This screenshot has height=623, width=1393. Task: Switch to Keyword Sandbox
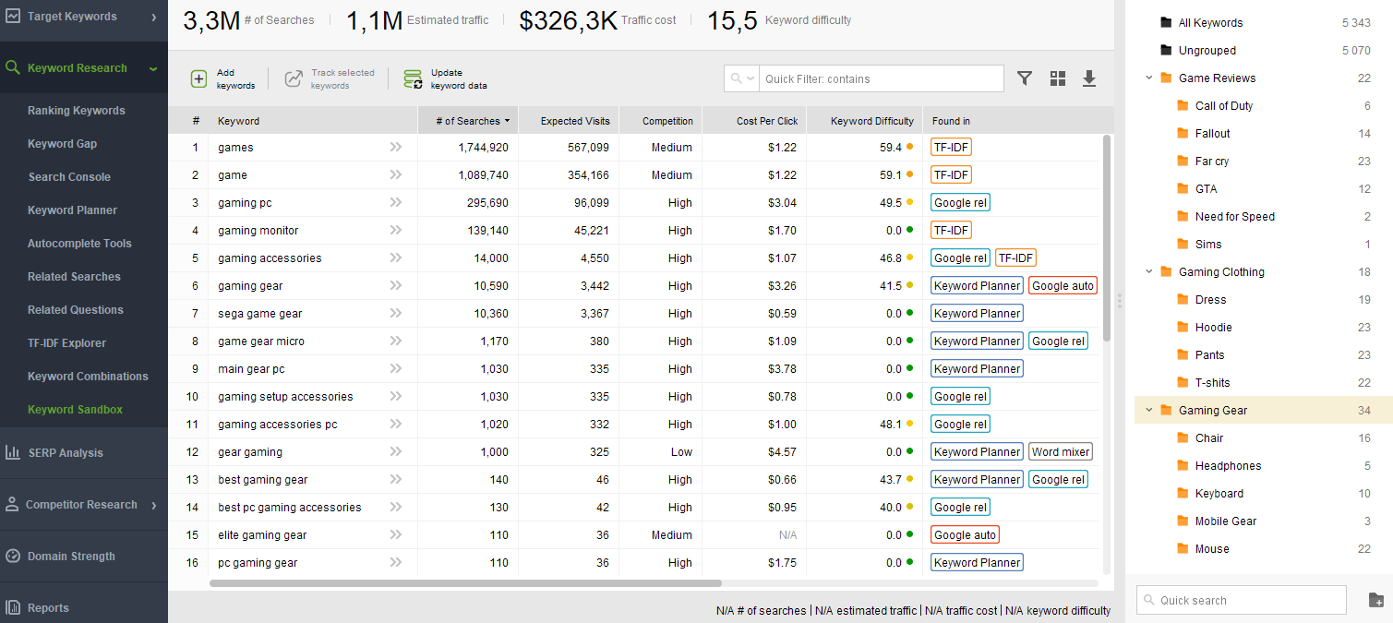coord(77,409)
